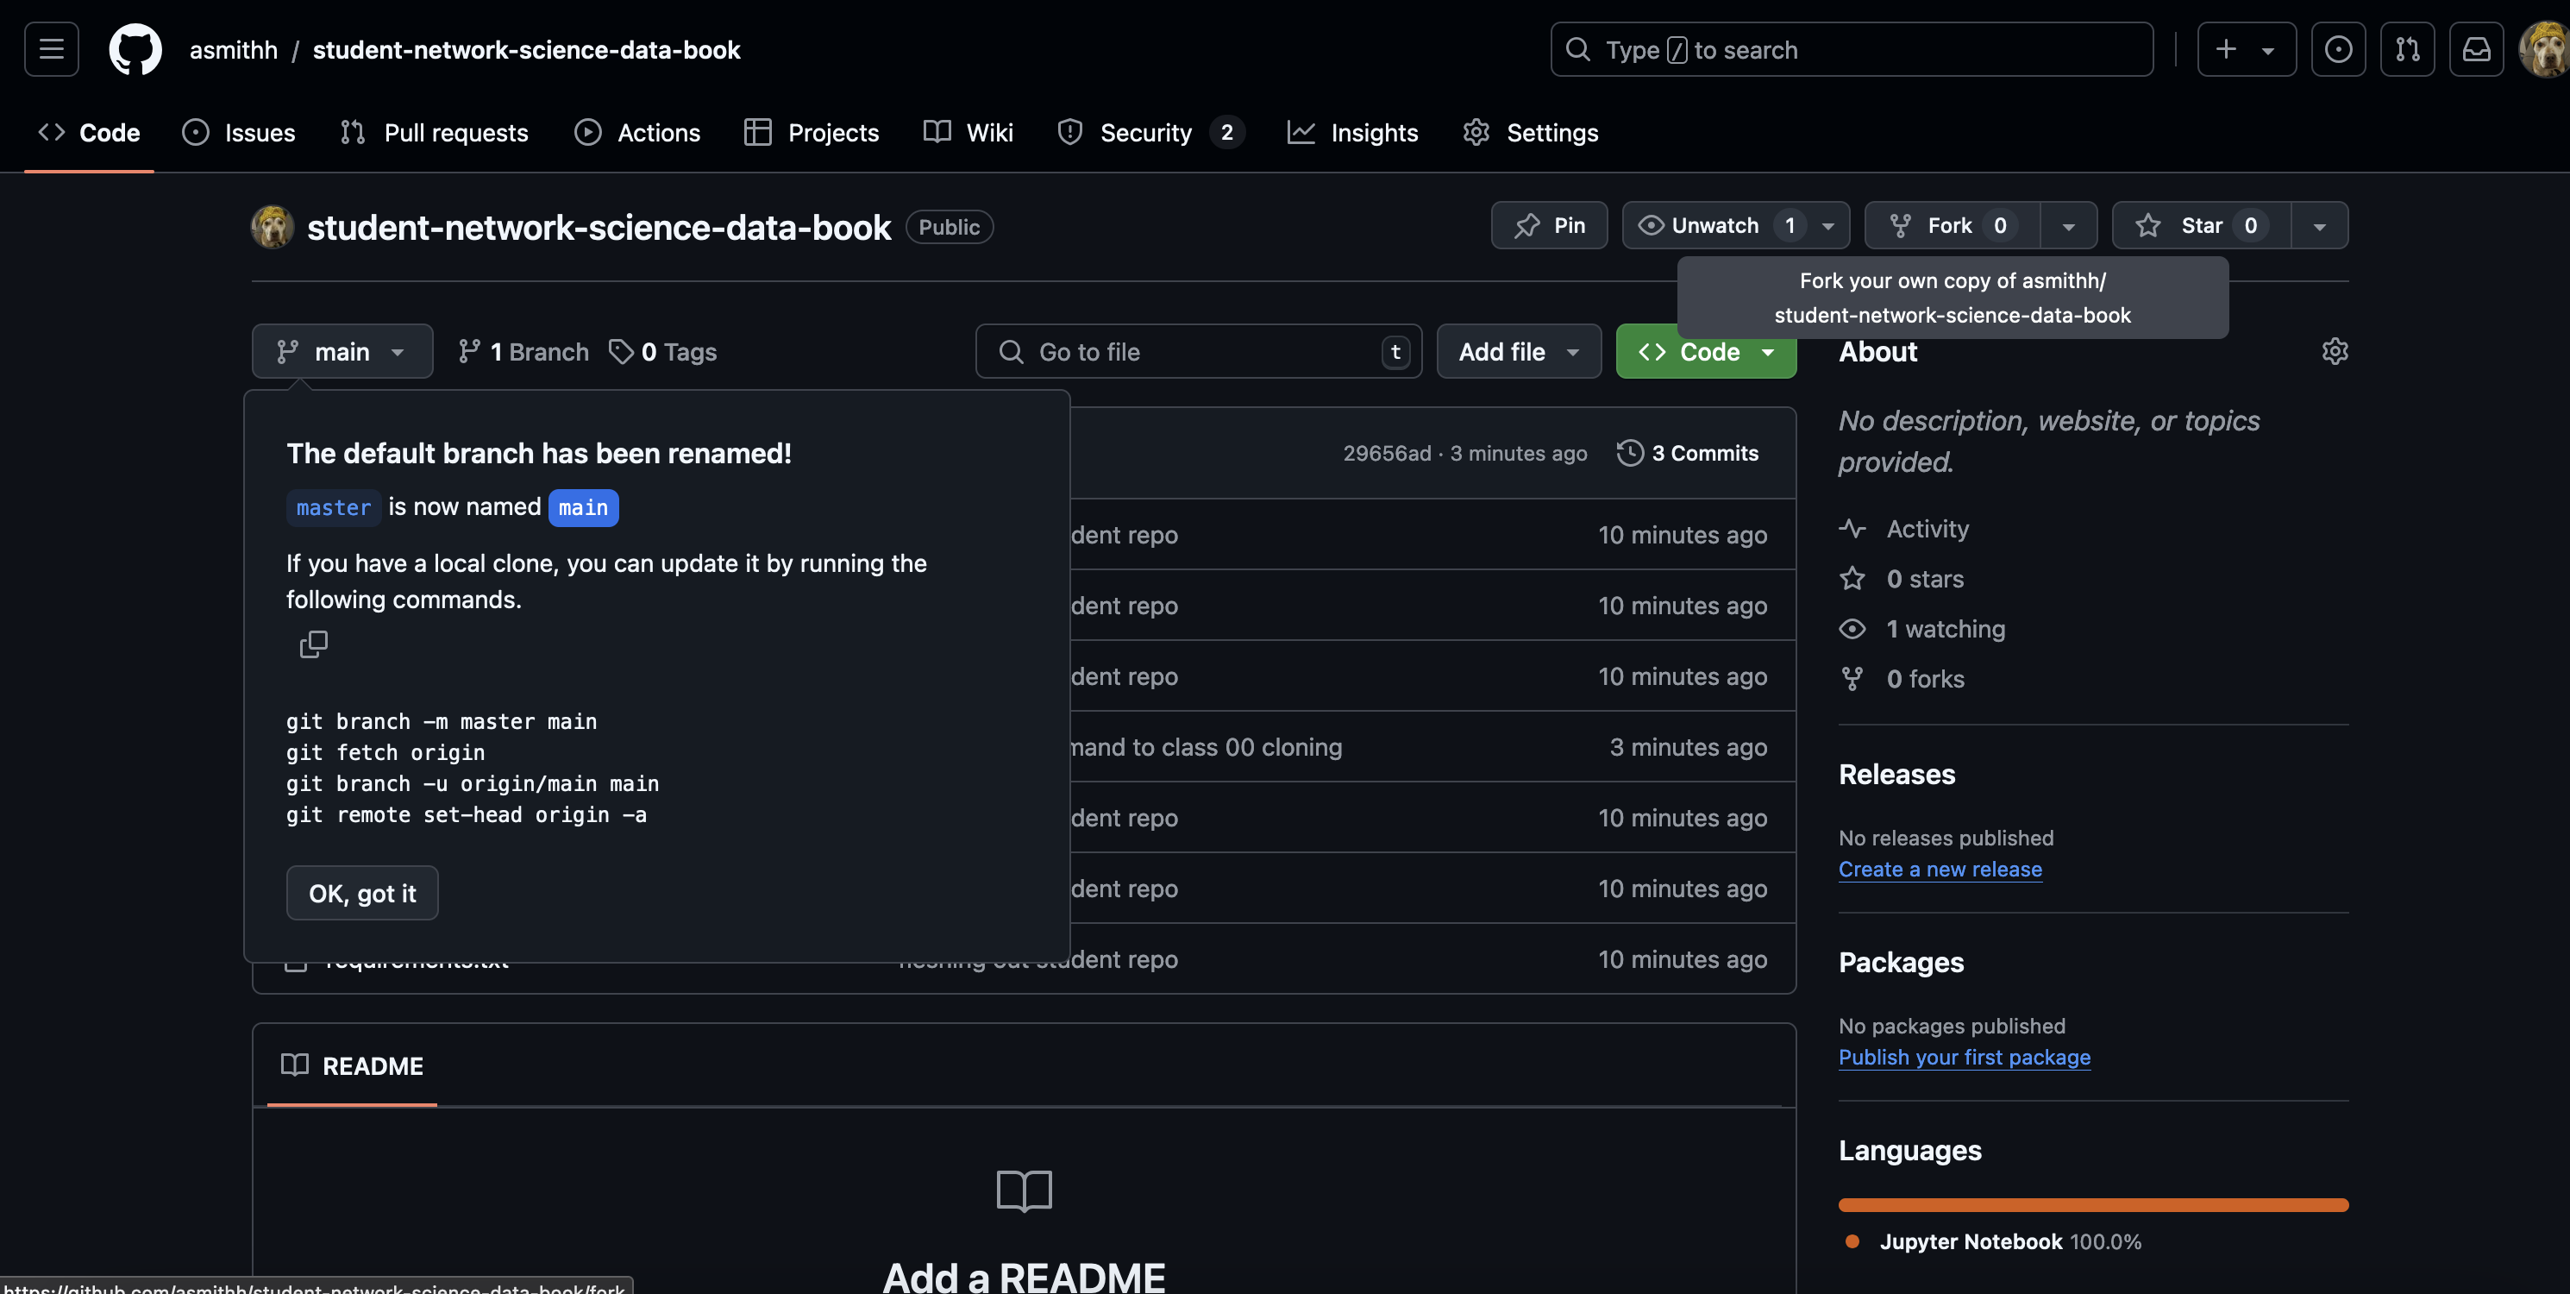Switch to the Insights tab

[1352, 132]
